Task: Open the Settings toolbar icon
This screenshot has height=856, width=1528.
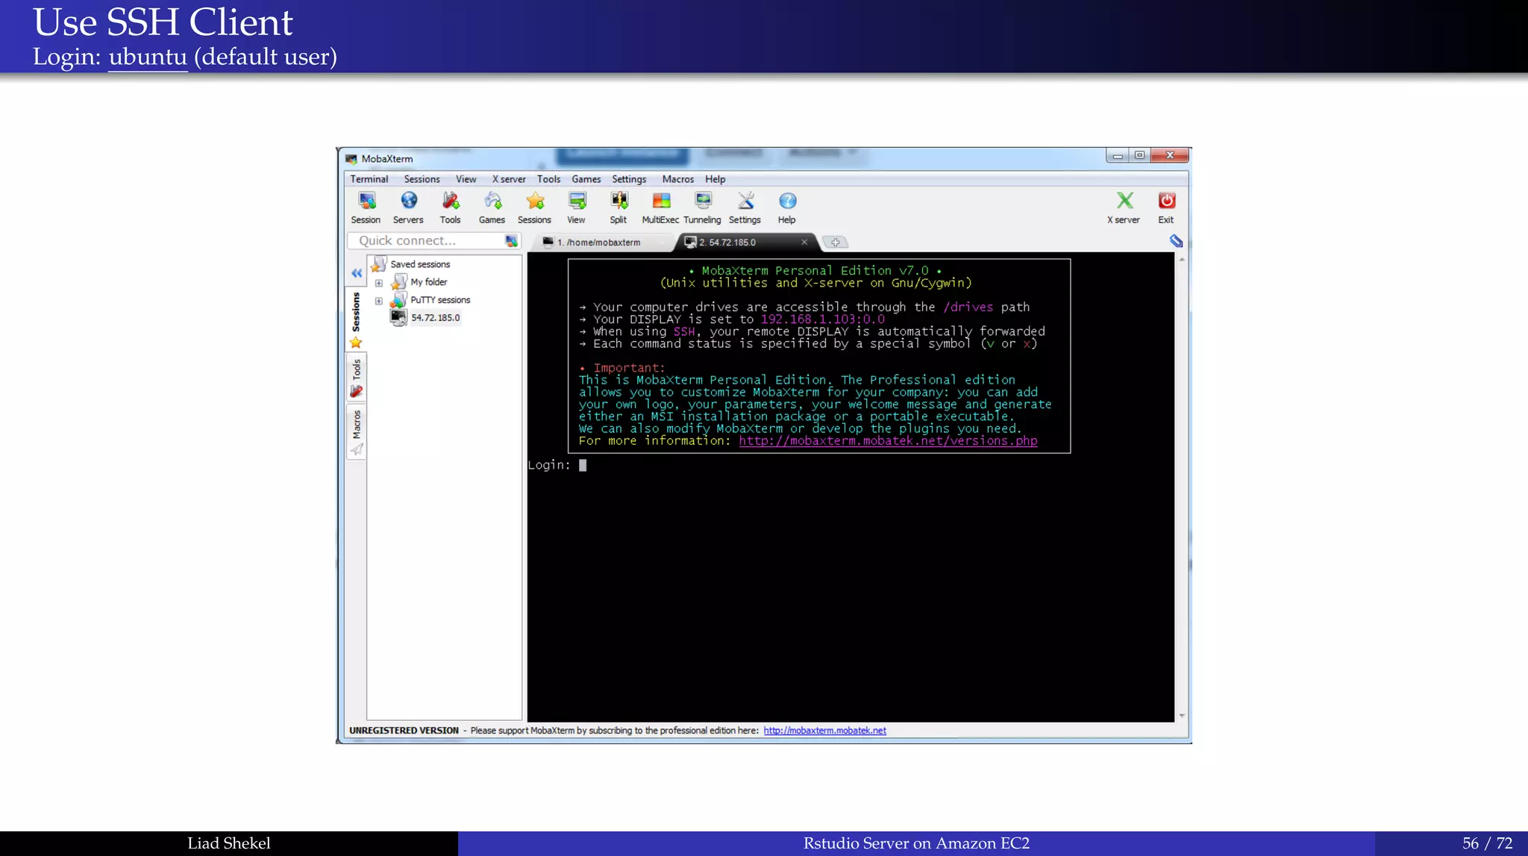Action: pos(745,207)
